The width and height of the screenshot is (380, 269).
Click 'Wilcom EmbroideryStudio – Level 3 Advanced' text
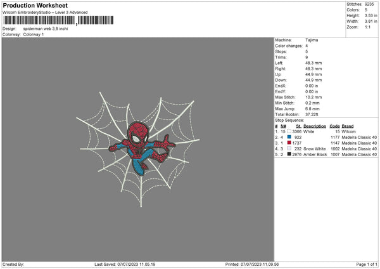pos(45,13)
